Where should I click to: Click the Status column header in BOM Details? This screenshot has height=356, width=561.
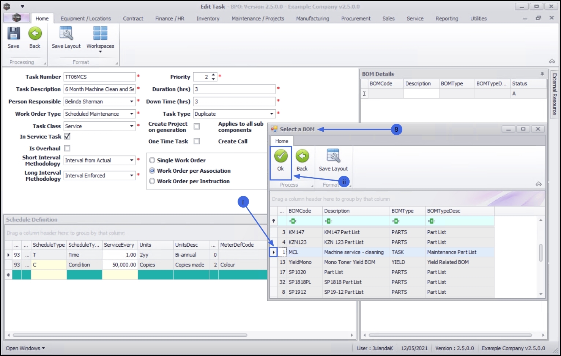(x=528, y=83)
